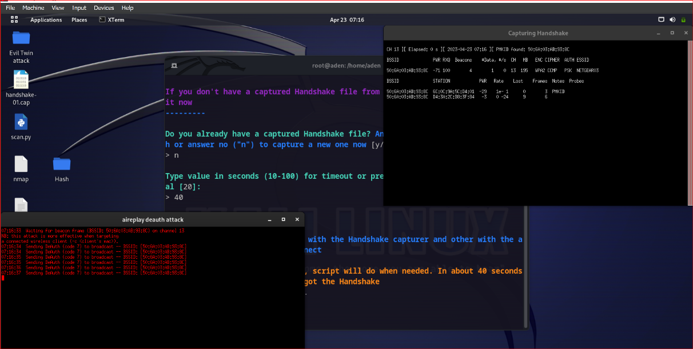
Task: Open the volume indicator in system tray
Action: click(x=672, y=19)
